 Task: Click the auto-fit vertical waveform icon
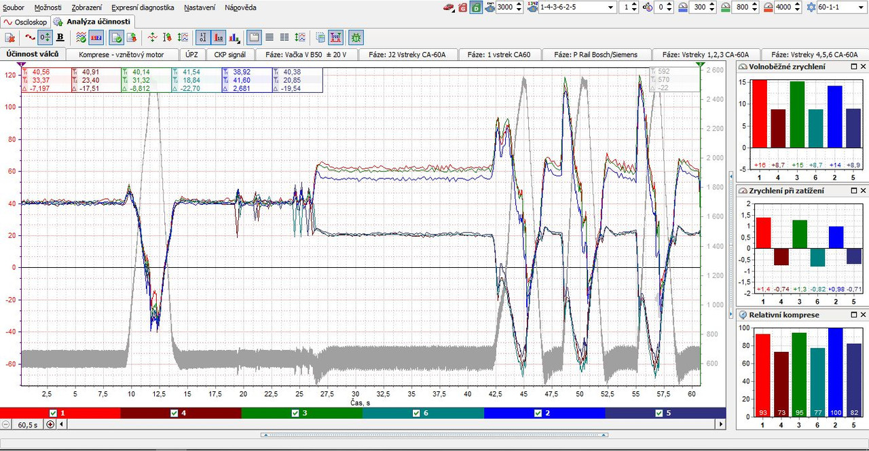point(181,37)
